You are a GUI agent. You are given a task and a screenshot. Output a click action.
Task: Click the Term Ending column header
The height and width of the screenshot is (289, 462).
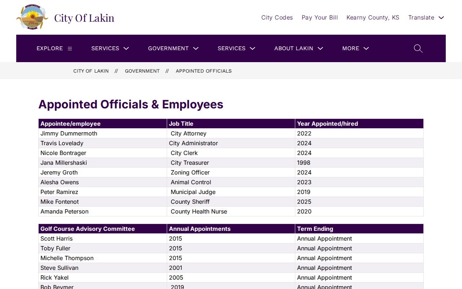359,229
